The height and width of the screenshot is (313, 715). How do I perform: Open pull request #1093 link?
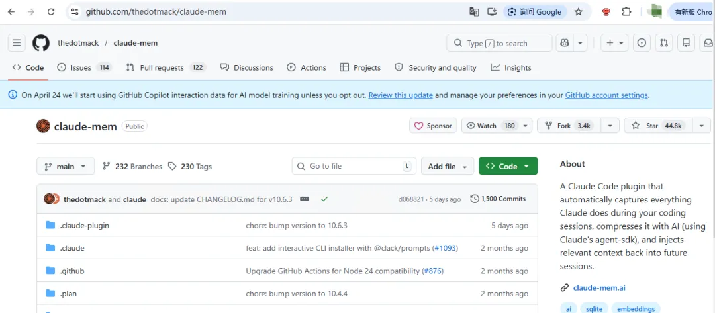pyautogui.click(x=445, y=248)
